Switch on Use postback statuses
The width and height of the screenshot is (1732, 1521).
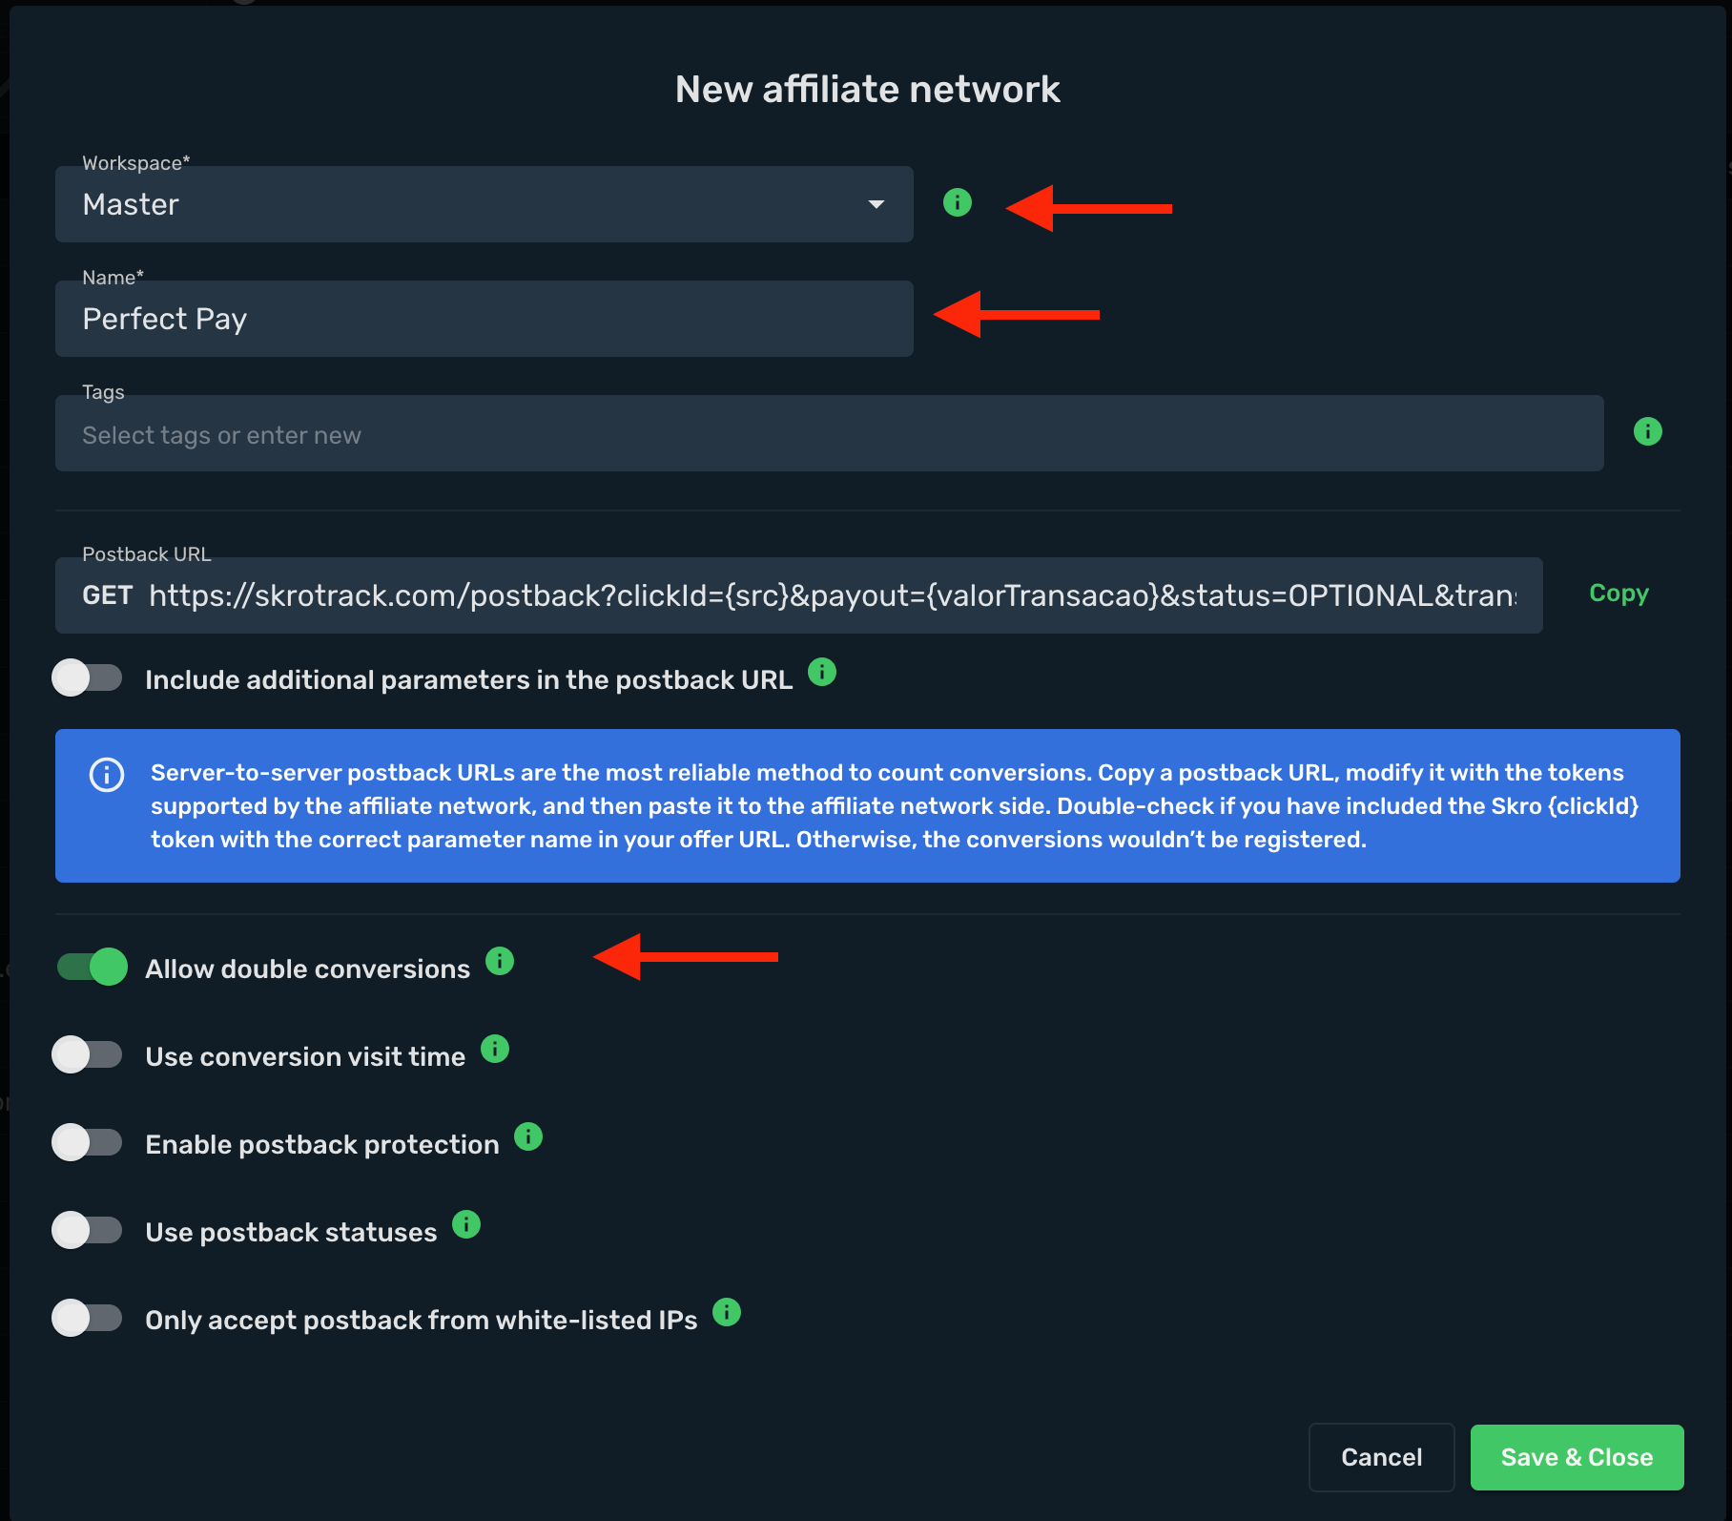click(x=88, y=1231)
